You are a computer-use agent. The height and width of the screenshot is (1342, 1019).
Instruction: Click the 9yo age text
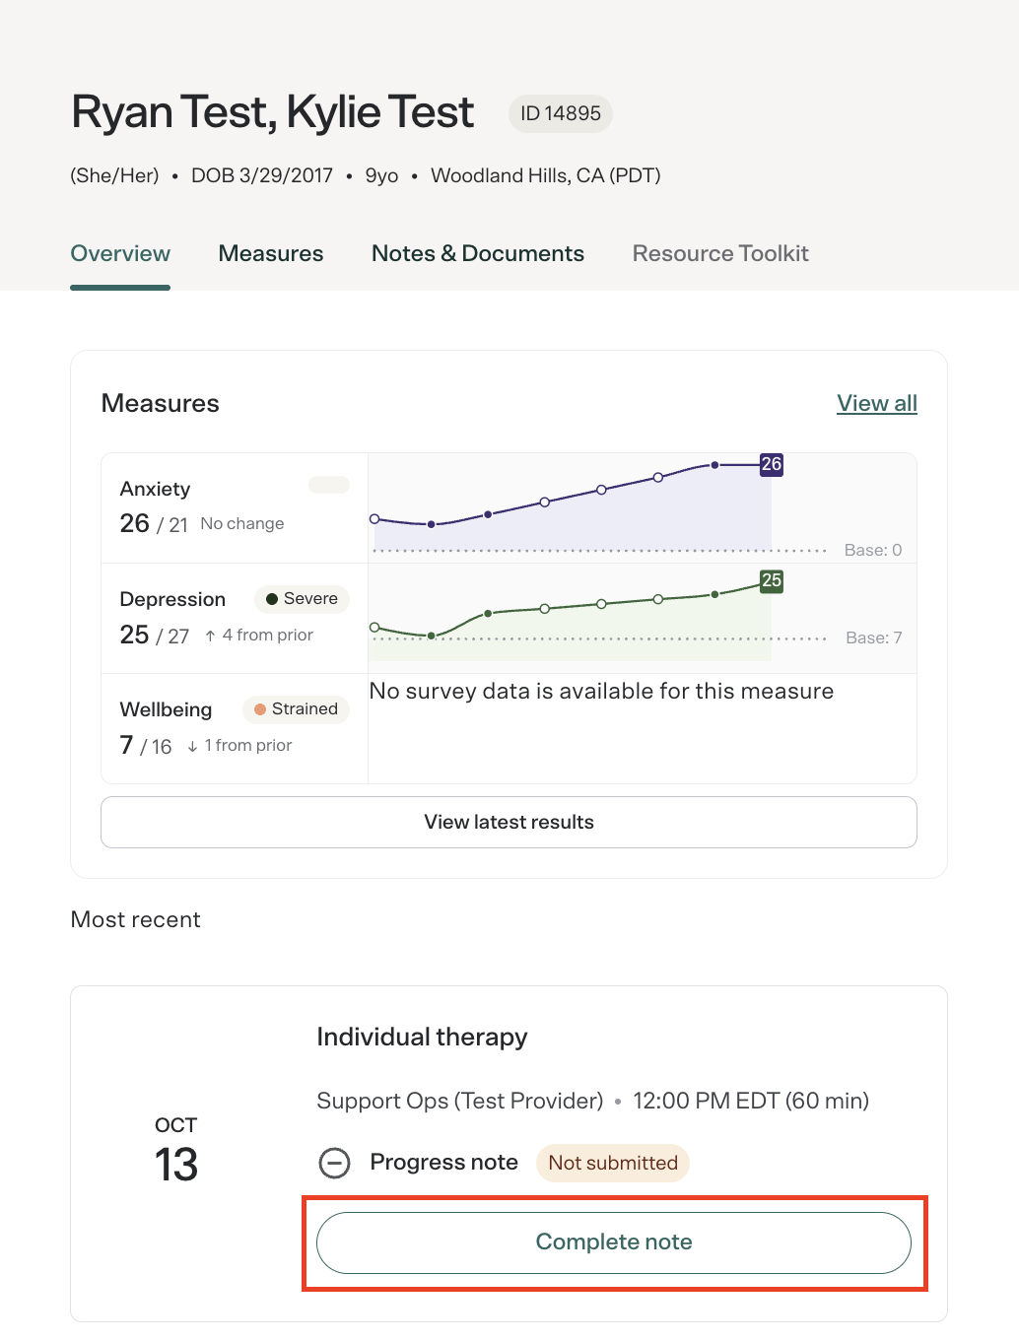pyautogui.click(x=381, y=175)
